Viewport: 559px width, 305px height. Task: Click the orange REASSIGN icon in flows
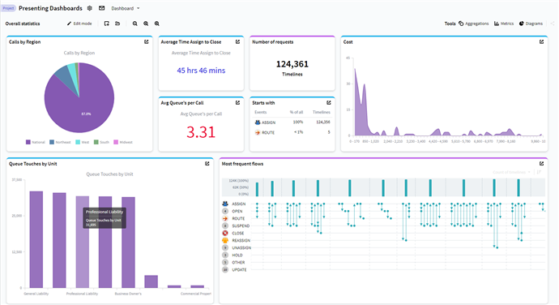click(225, 240)
